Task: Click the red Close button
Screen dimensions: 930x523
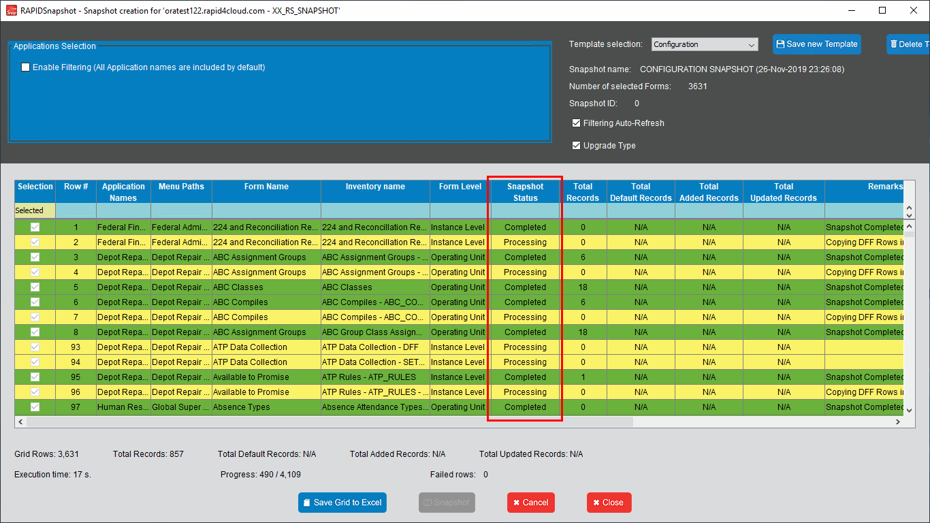Action: pos(609,503)
